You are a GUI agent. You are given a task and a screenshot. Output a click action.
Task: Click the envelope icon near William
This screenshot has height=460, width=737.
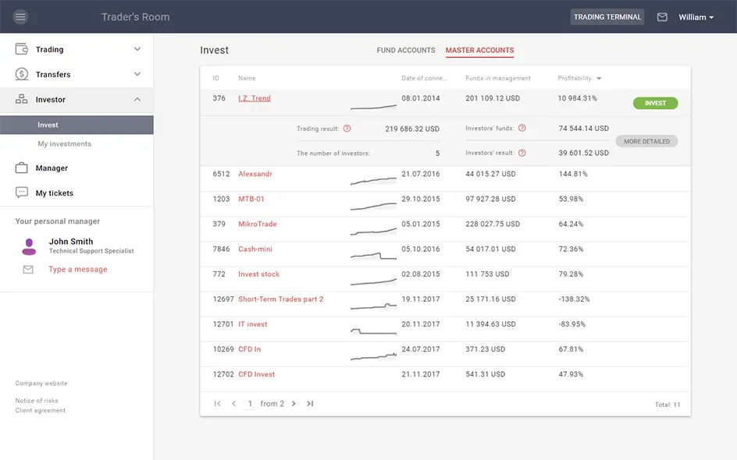(x=662, y=16)
